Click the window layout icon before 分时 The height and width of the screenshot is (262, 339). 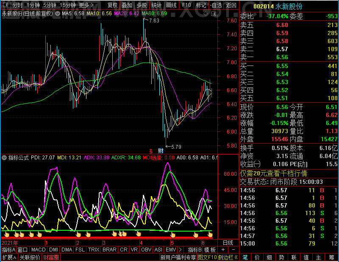(6, 5)
